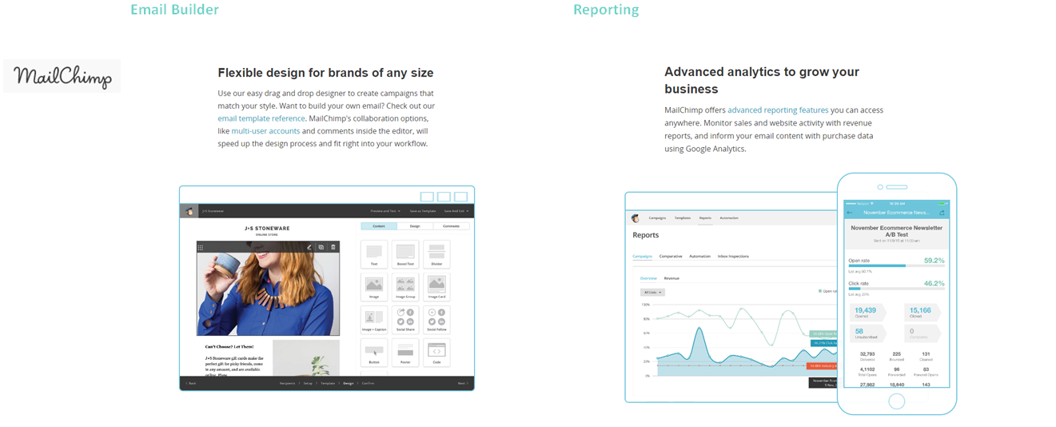Open the Campaigns nav item in Reports window
The width and height of the screenshot is (1056, 427).
[x=657, y=217]
